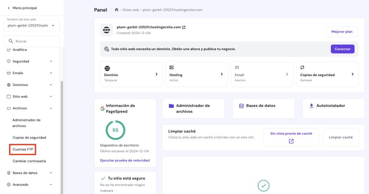The width and height of the screenshot is (369, 194).
Task: Click the Buscar search field
Action: [x=34, y=41]
